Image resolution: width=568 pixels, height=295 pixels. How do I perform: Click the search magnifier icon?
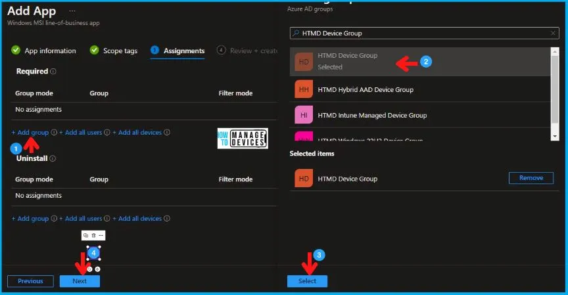[x=296, y=34]
